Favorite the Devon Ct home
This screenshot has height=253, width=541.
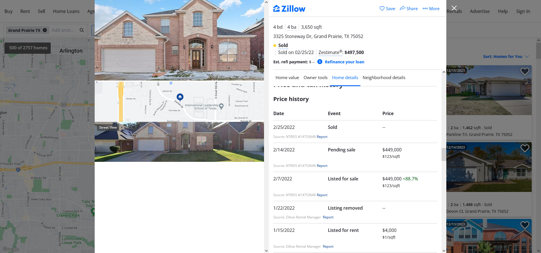525,148
